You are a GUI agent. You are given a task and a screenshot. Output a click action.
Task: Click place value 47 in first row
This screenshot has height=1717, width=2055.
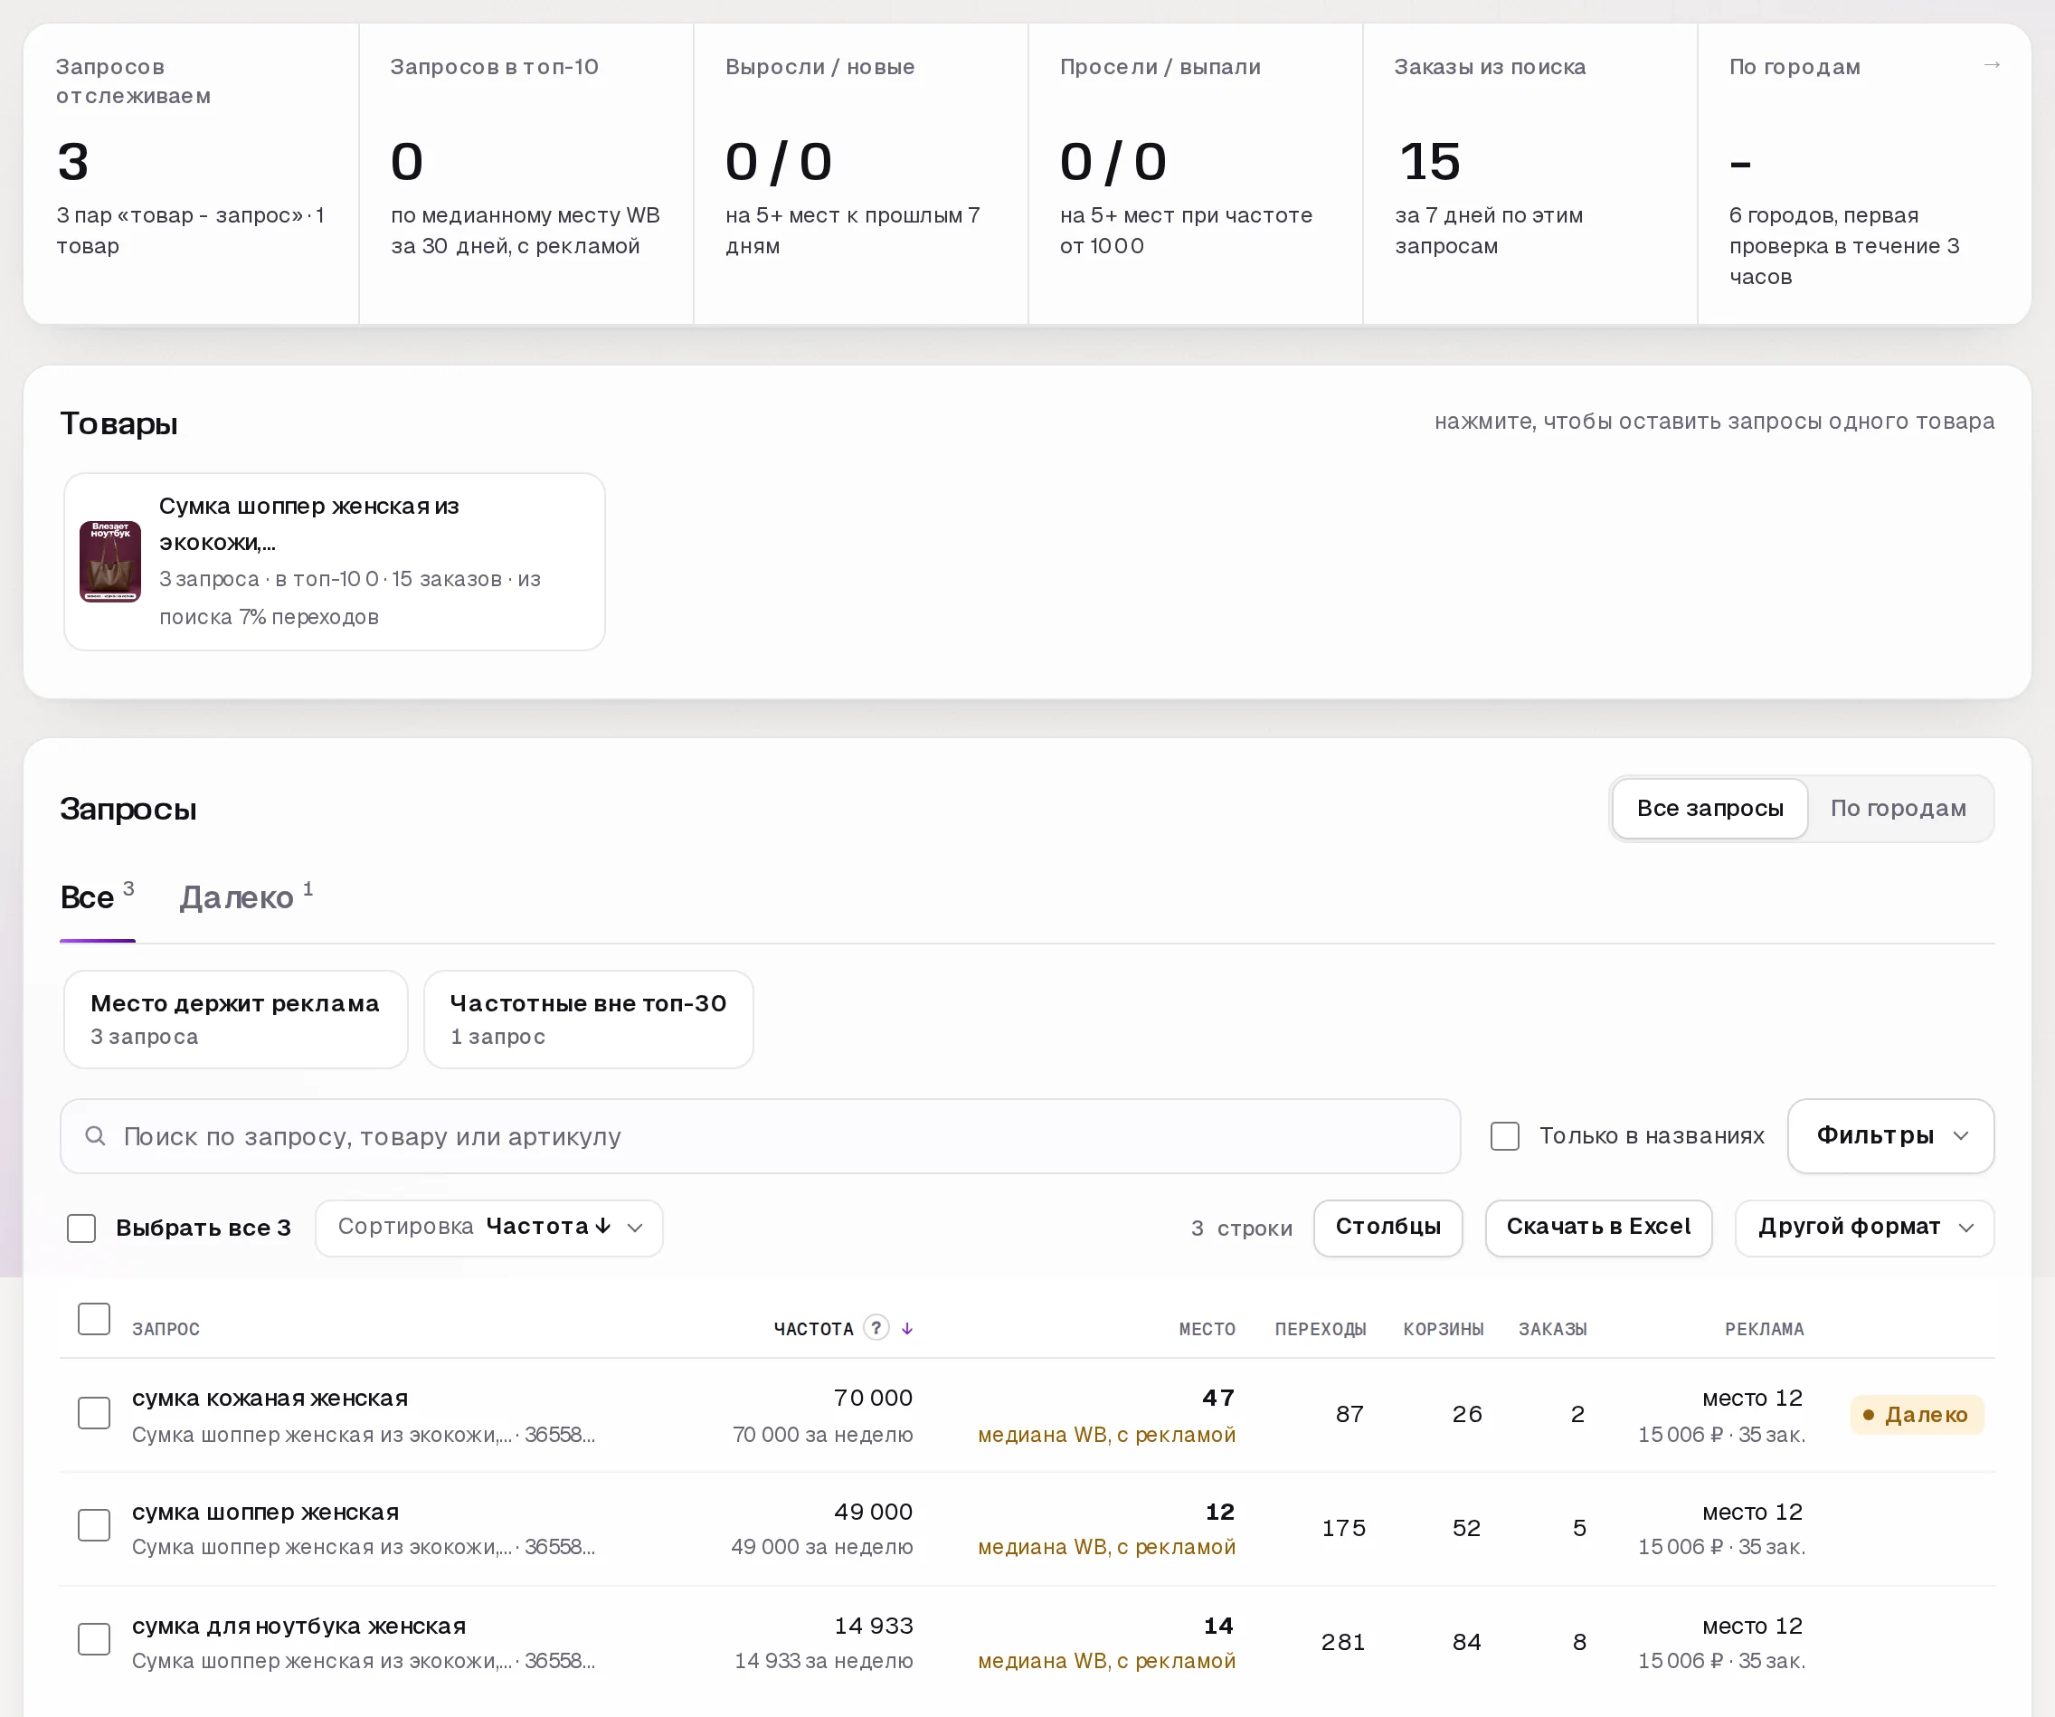(1218, 1398)
